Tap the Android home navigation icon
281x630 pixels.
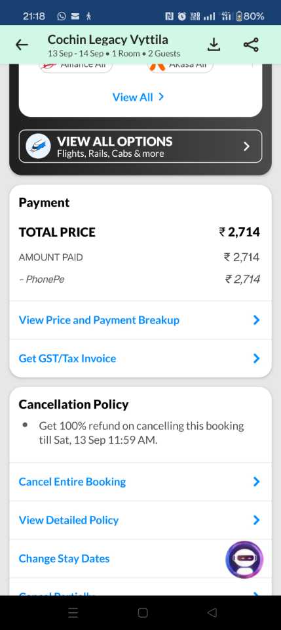143,612
